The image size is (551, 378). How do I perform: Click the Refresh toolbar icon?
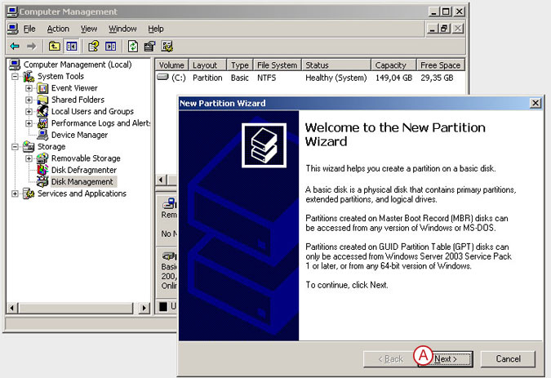coord(133,46)
